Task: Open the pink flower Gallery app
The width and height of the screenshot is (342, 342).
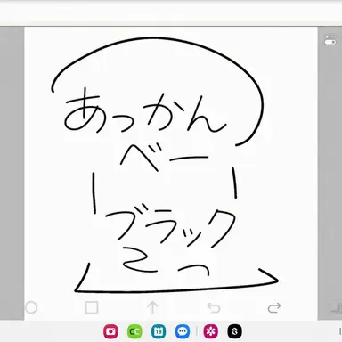Action: point(211,331)
